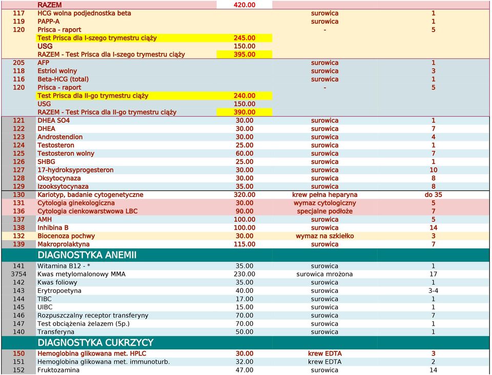Select the 'Erytropoetyna' cell
This screenshot has height=375, width=492.
click(x=59, y=290)
